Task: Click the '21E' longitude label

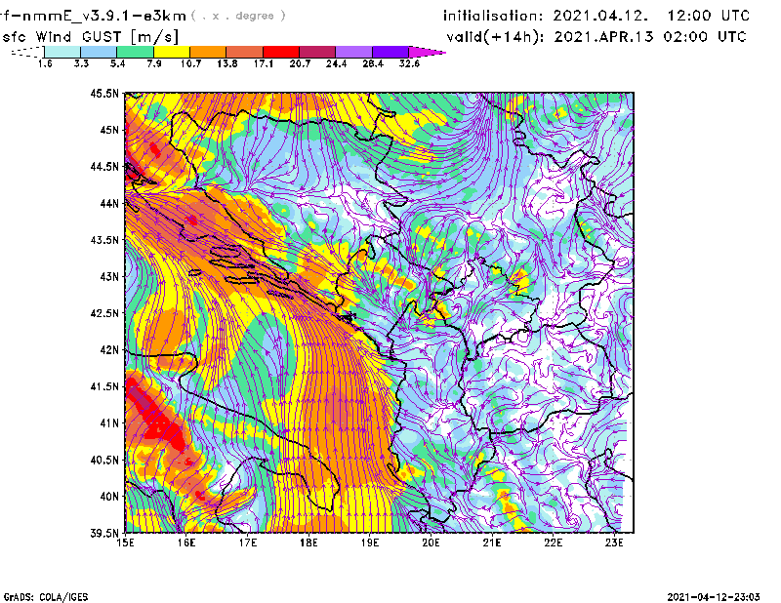Action: pos(492,543)
